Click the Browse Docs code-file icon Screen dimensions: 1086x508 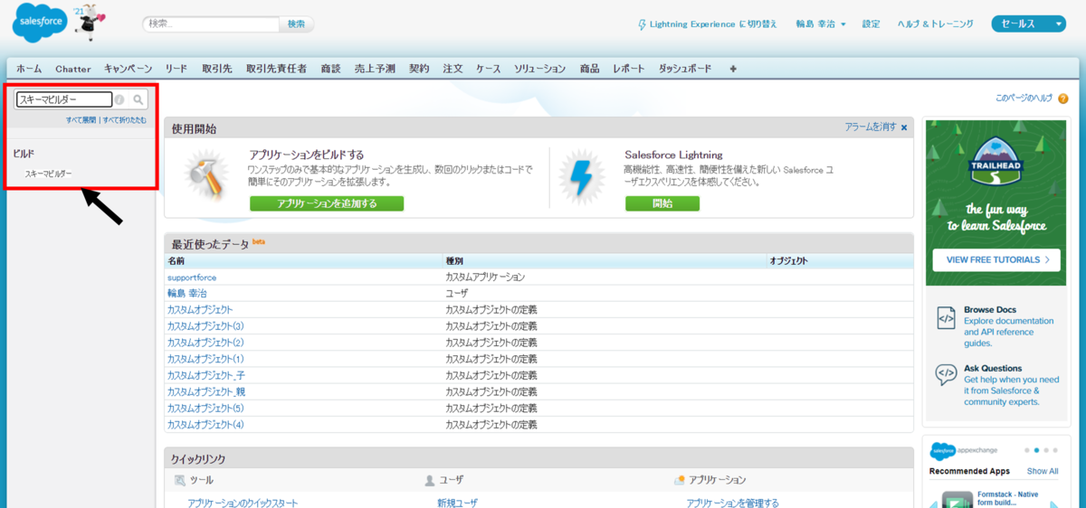point(946,317)
